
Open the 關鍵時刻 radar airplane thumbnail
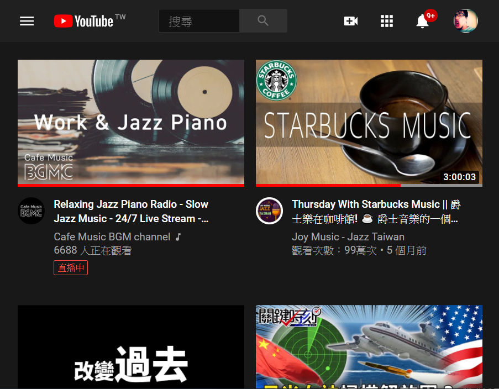[369, 347]
